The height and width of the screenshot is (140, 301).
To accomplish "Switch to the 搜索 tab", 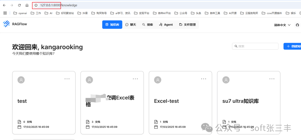I will point(148,25).
